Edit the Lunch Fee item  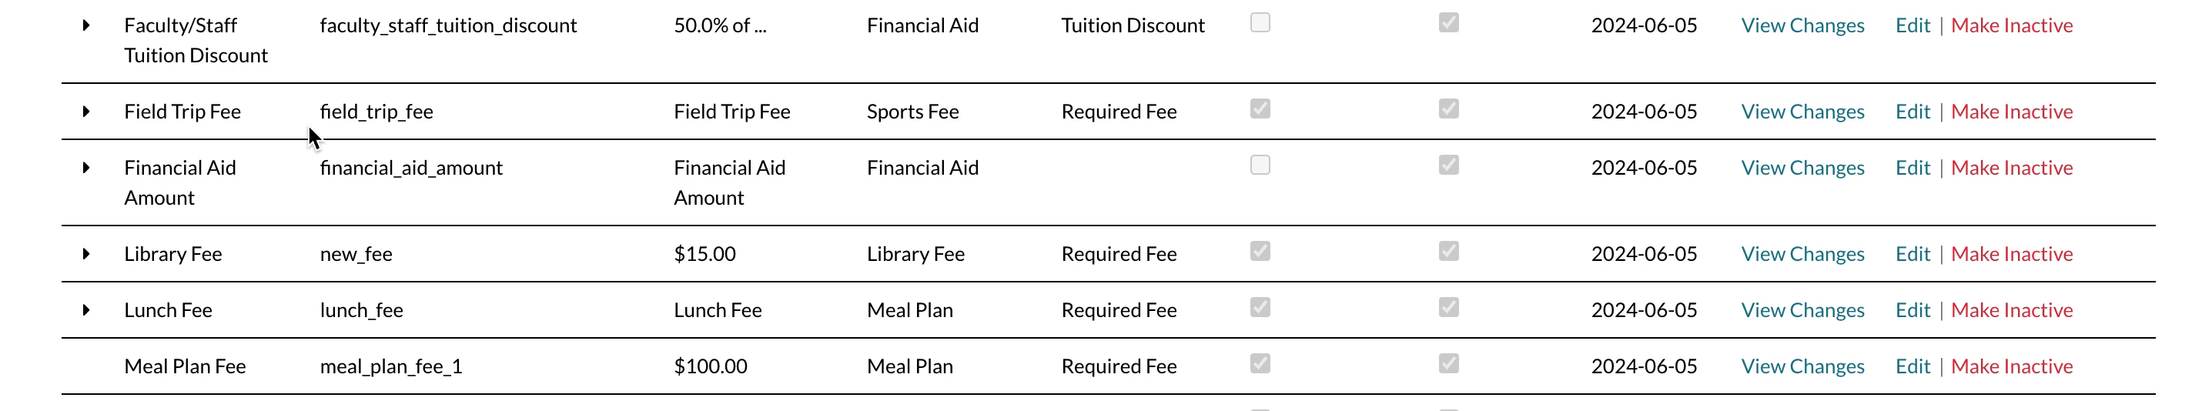[1913, 311]
